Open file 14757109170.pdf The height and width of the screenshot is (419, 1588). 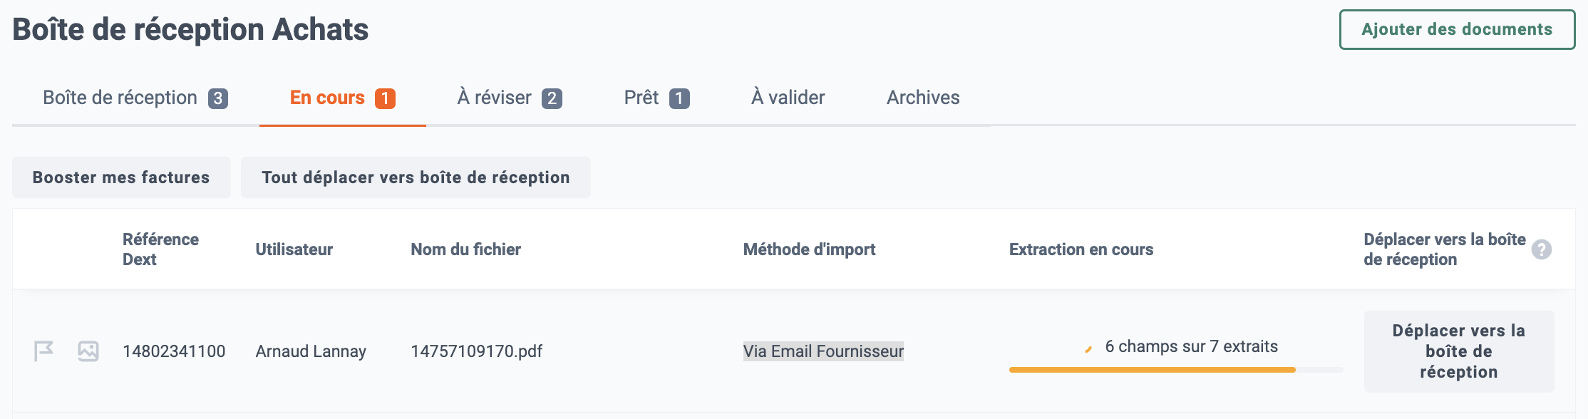[476, 351]
